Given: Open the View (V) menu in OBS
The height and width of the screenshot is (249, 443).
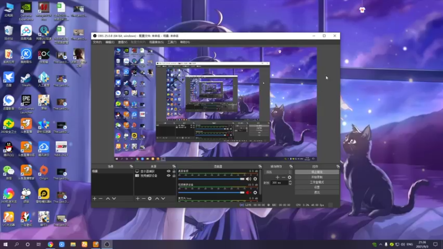Looking at the screenshot, I should (122, 42).
